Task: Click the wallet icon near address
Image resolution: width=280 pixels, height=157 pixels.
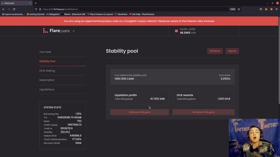Action: tap(176, 31)
